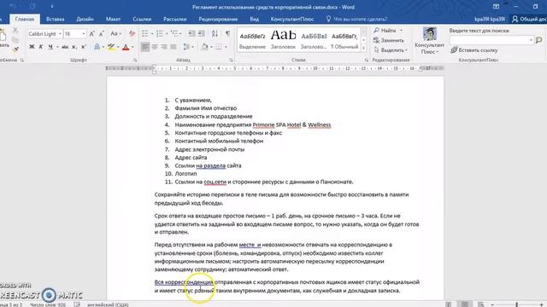The image size is (547, 307).
Task: Sort the selected text
Action: (215, 33)
